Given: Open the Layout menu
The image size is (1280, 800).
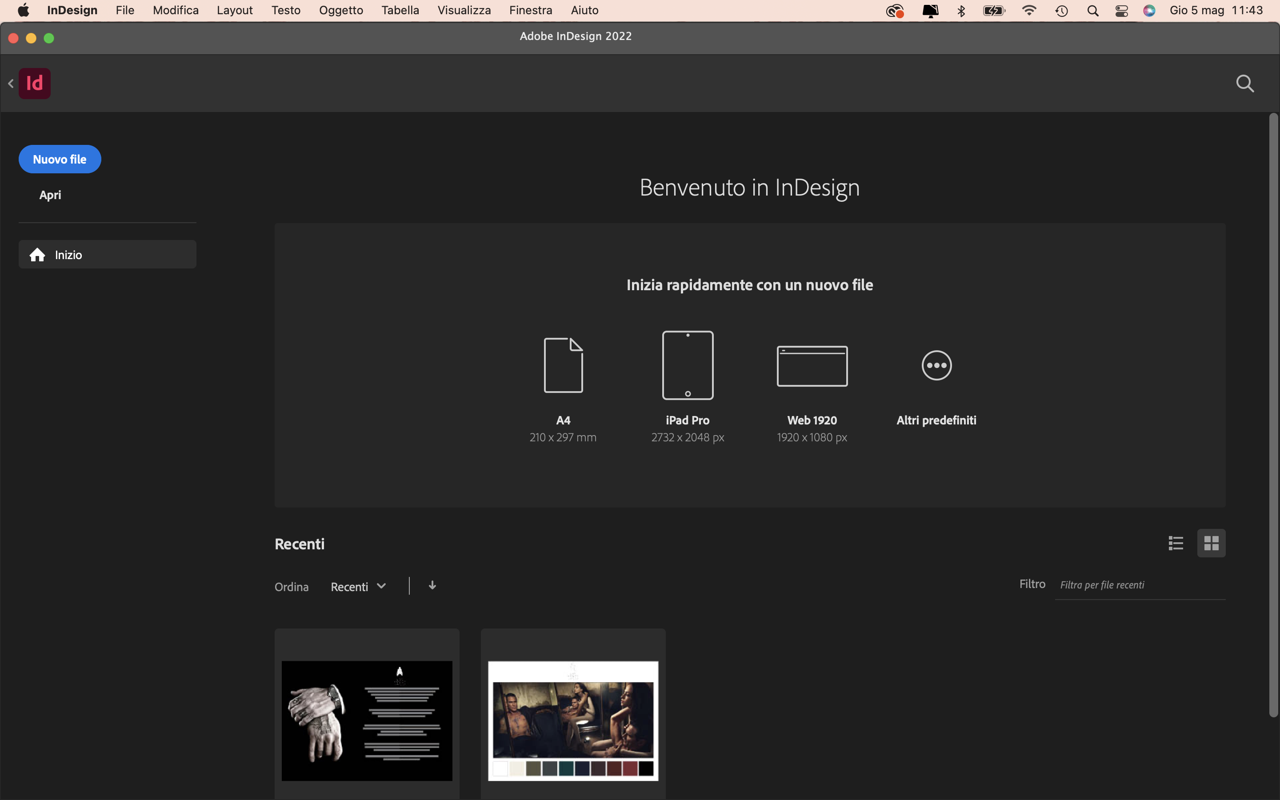Looking at the screenshot, I should (235, 10).
